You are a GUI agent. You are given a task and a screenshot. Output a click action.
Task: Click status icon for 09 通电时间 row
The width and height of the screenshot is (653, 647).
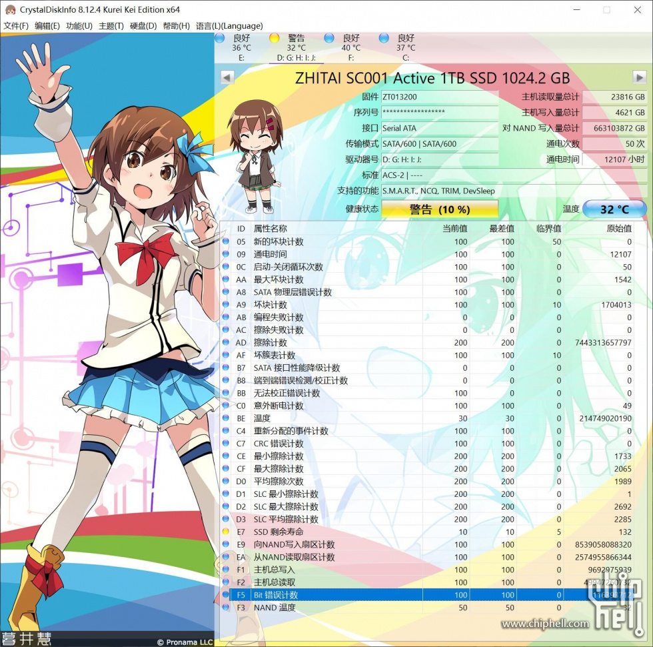click(226, 253)
